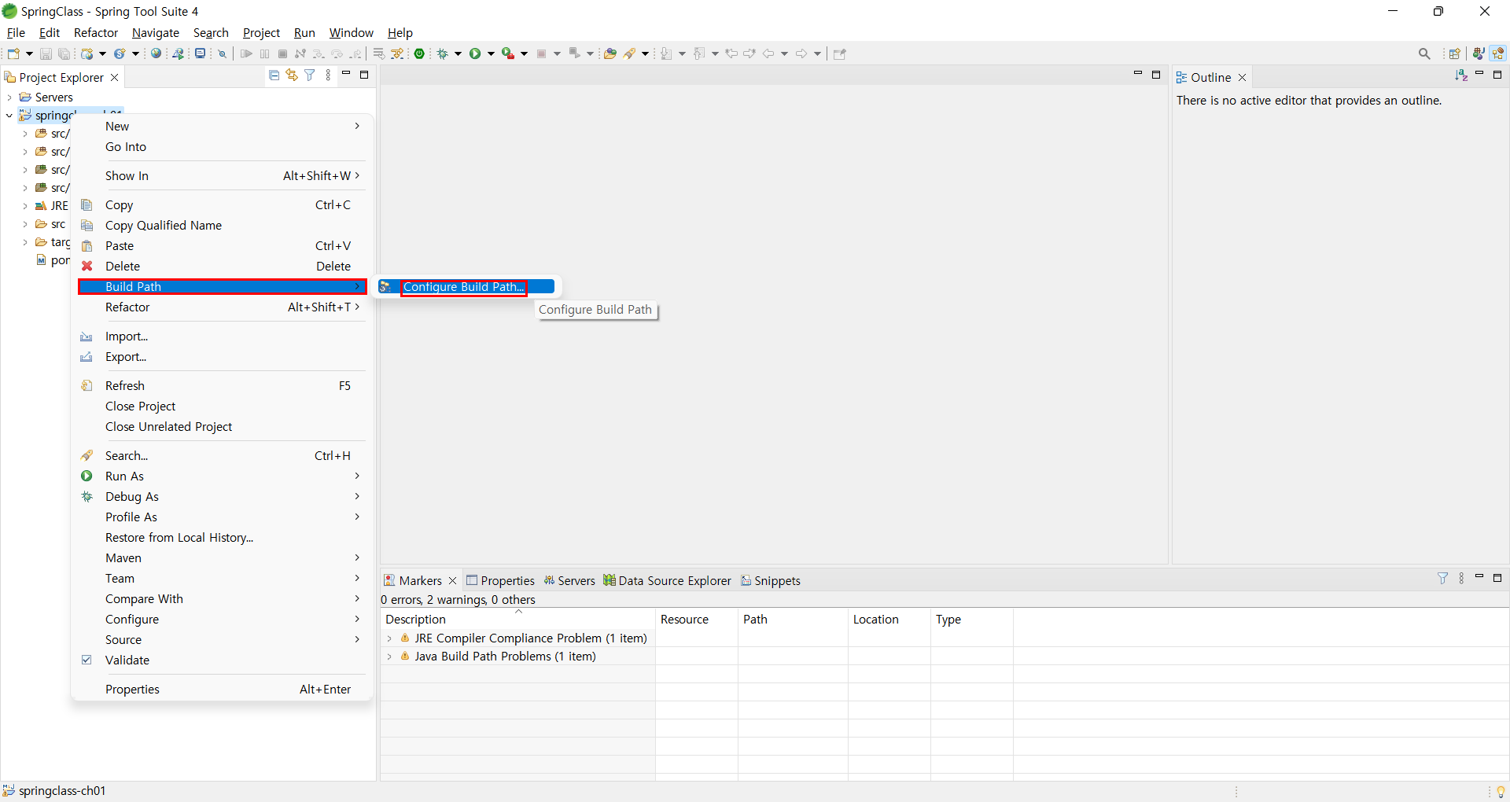
Task: Select Build Path in the context menu
Action: pyautogui.click(x=223, y=287)
